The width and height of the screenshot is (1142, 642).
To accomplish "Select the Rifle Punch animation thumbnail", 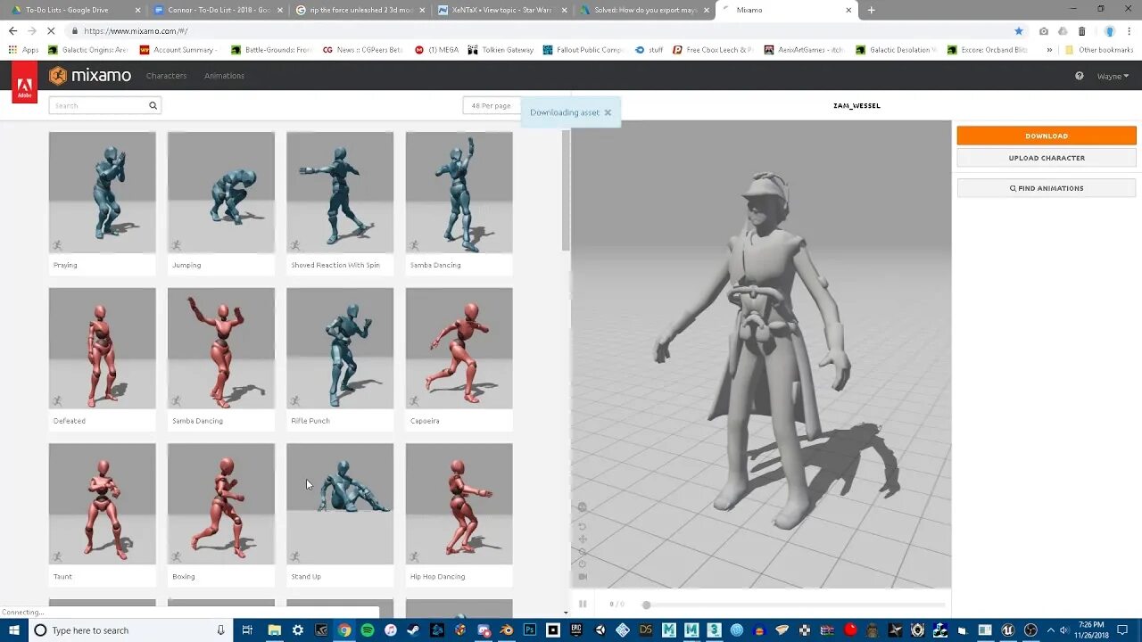I will 340,348.
